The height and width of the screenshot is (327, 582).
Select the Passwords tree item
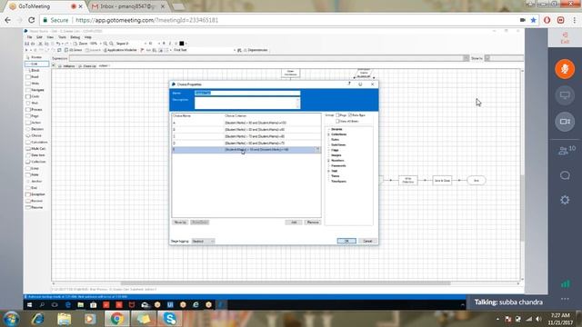(x=338, y=165)
